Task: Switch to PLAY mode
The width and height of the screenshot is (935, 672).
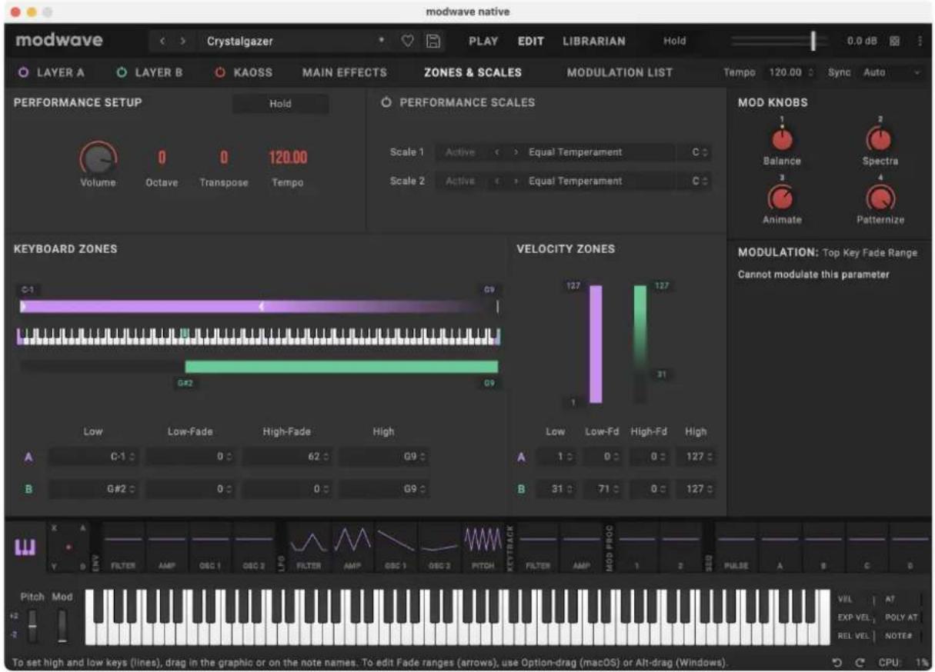Action: (x=483, y=42)
